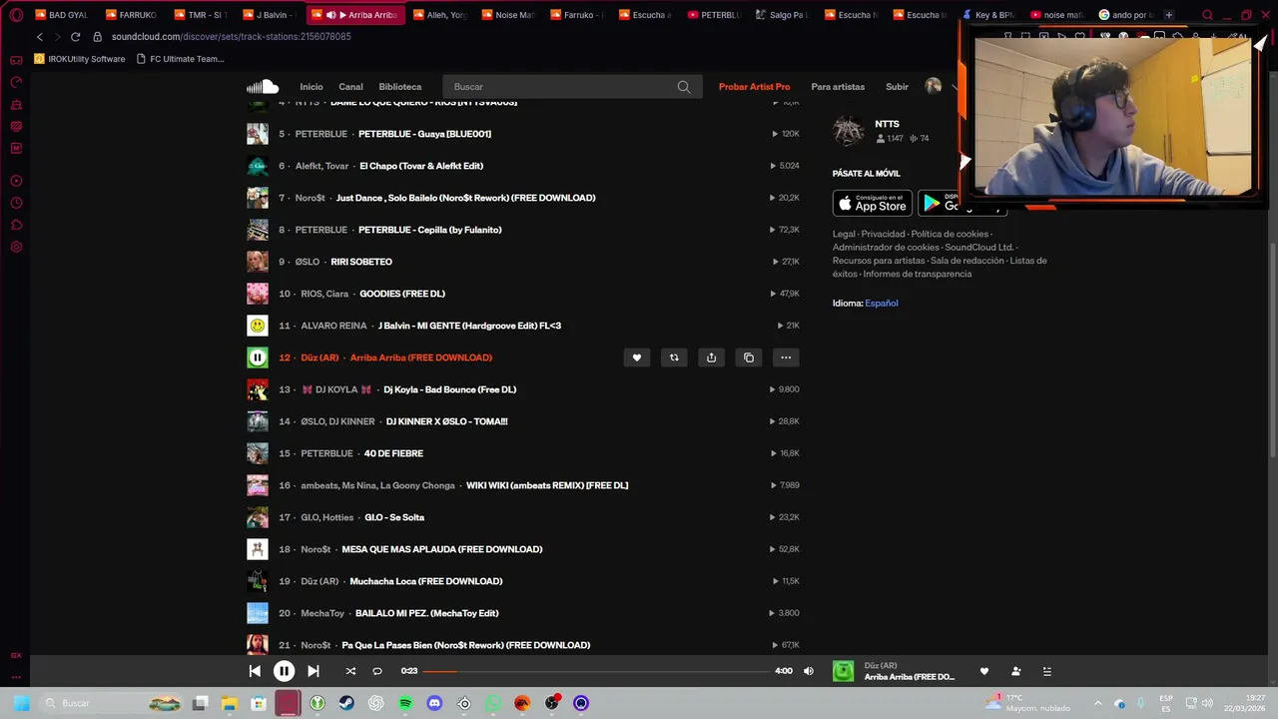Pause track 12 from its artwork button
Viewport: 1278px width, 719px height.
click(258, 358)
